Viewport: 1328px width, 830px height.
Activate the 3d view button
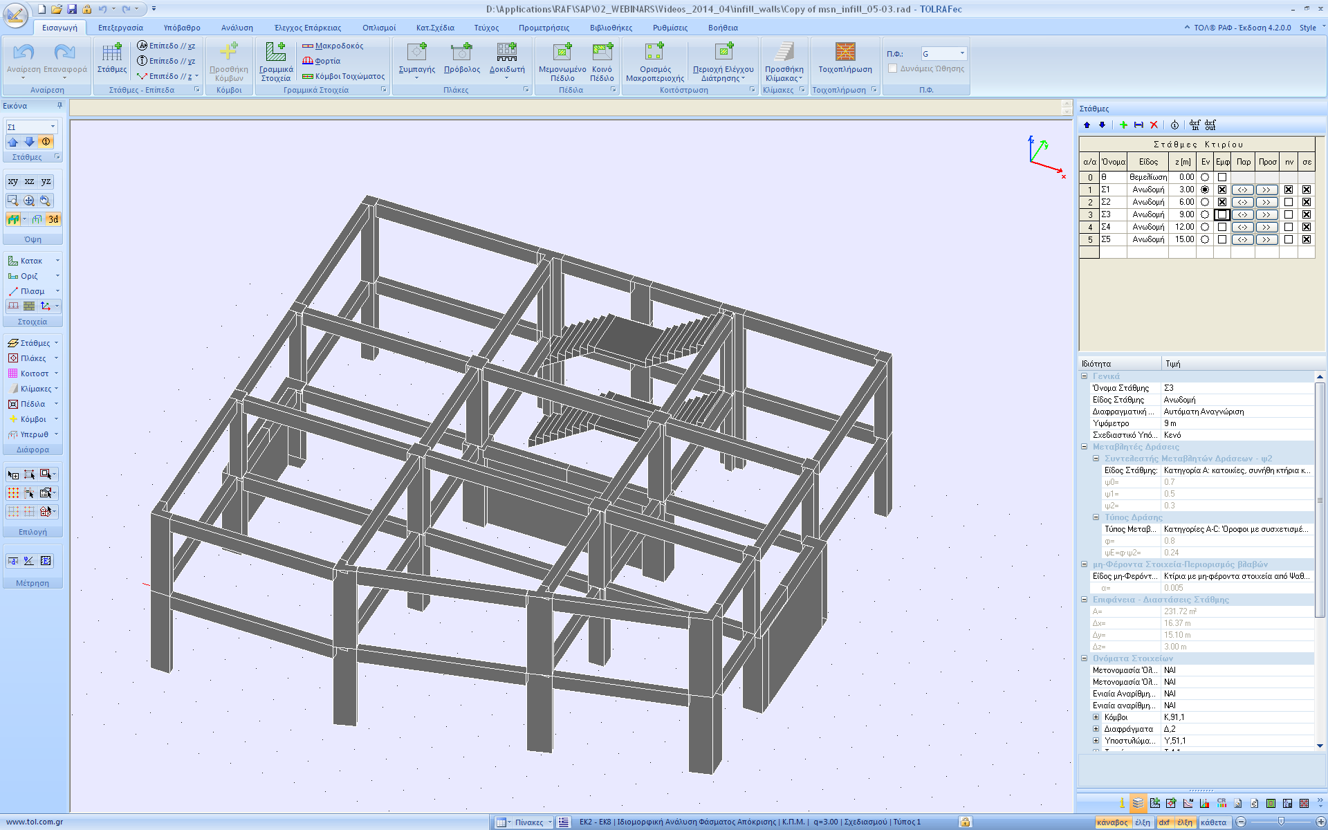point(53,219)
